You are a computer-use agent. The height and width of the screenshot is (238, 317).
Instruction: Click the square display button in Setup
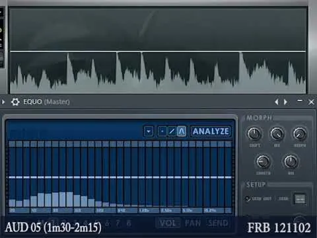pos(300,199)
